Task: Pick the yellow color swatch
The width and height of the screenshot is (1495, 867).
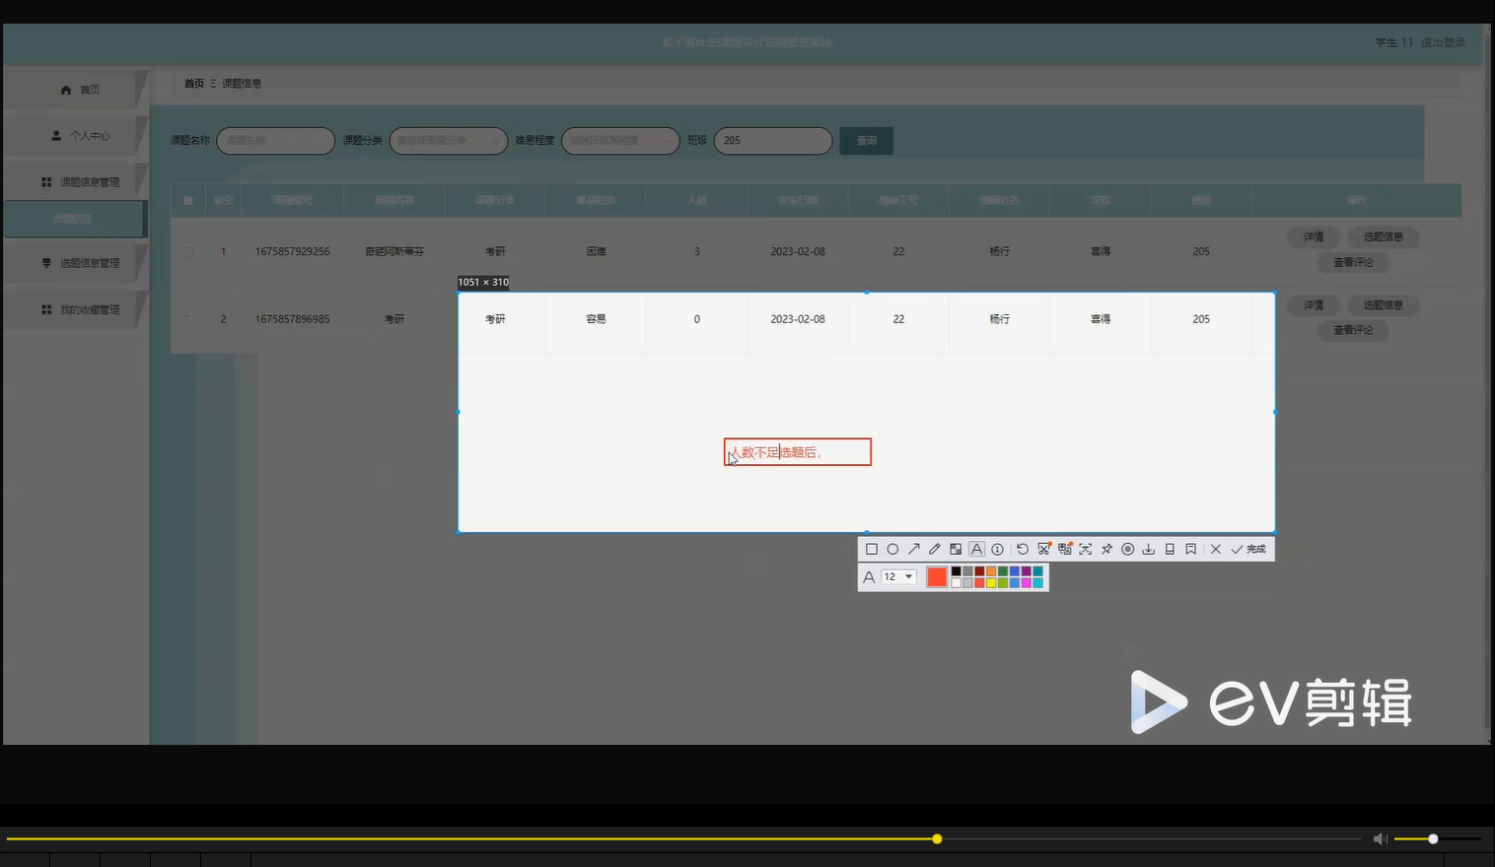Action: 991,583
